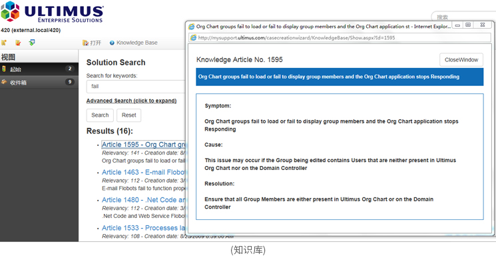Click the Search button
The image size is (496, 260).
coord(100,115)
